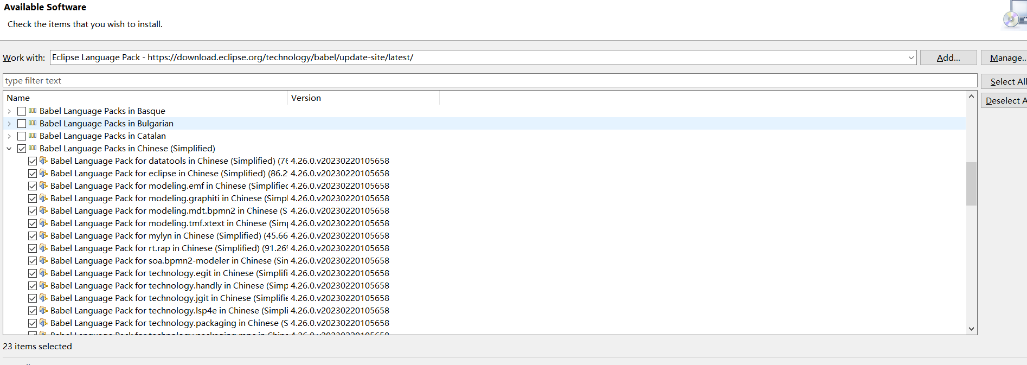1027x365 pixels.
Task: Uncheck the technology.jgit pack checkbox
Action: (33, 298)
